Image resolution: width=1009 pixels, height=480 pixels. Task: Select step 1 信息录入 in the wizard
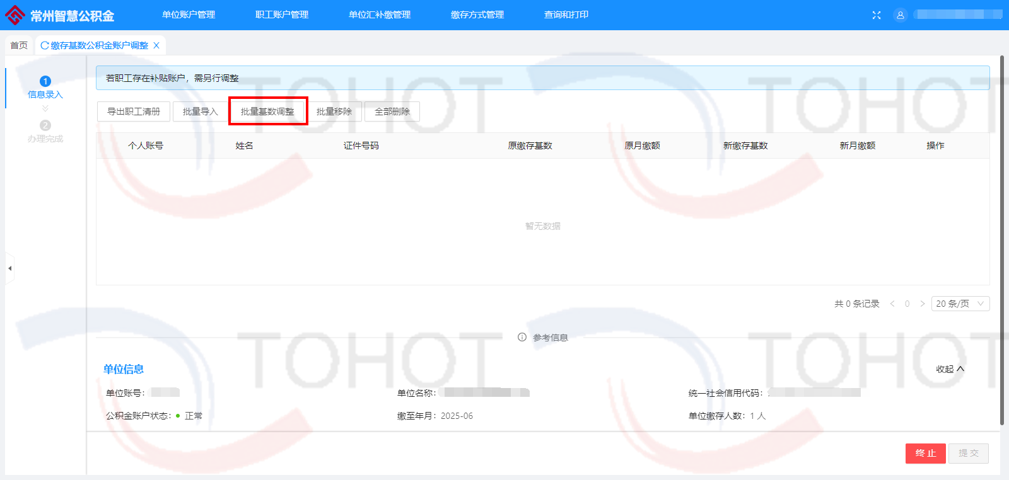pos(45,87)
